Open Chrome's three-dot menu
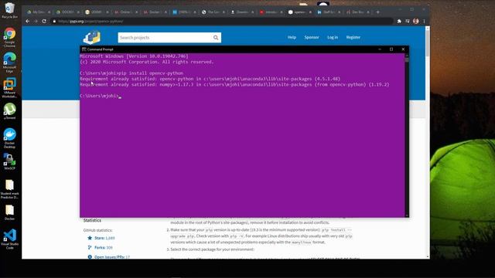Viewport: 495px width, 278px height. (424, 21)
